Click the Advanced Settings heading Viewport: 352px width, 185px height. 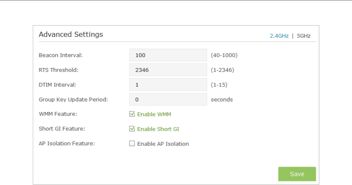pyautogui.click(x=71, y=34)
